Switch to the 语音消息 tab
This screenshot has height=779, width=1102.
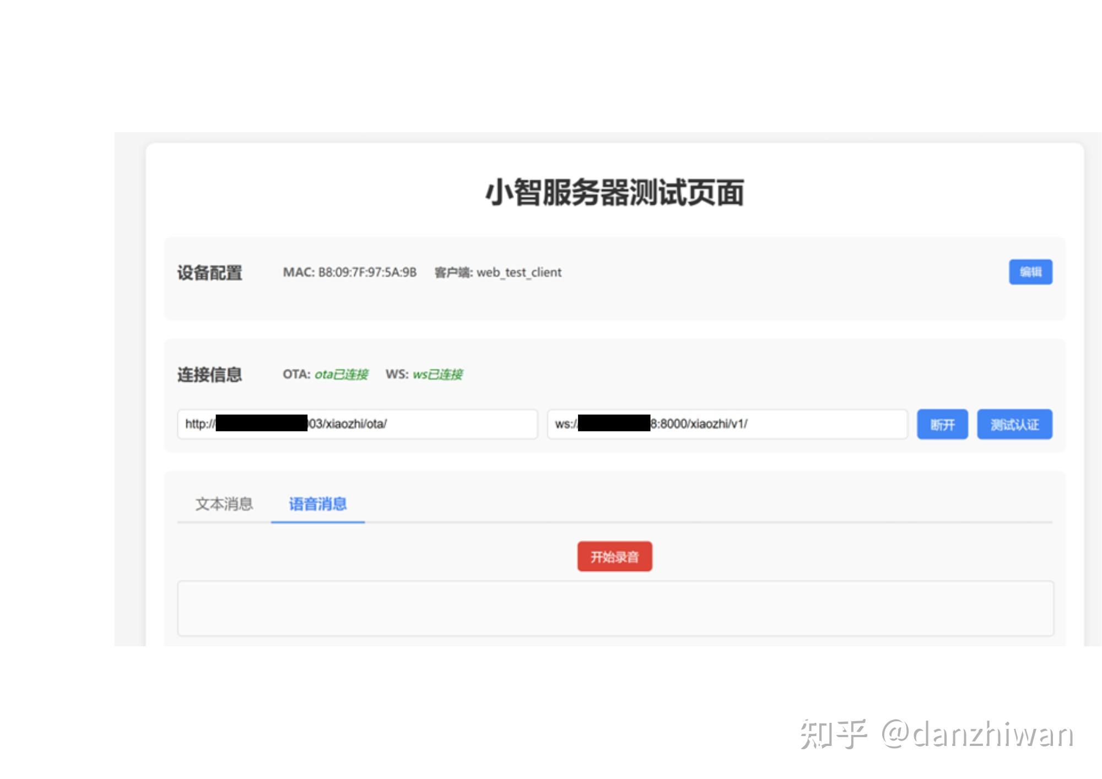(317, 504)
